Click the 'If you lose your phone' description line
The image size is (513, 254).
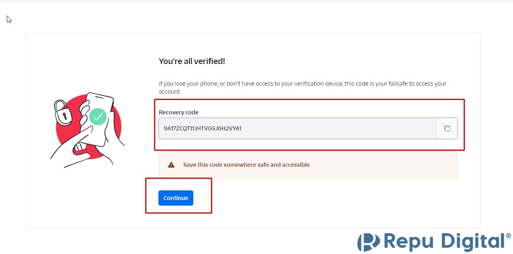pyautogui.click(x=302, y=84)
